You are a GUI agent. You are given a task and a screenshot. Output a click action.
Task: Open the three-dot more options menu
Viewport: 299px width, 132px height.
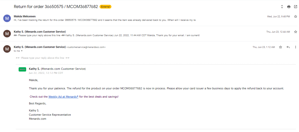pos(295,47)
